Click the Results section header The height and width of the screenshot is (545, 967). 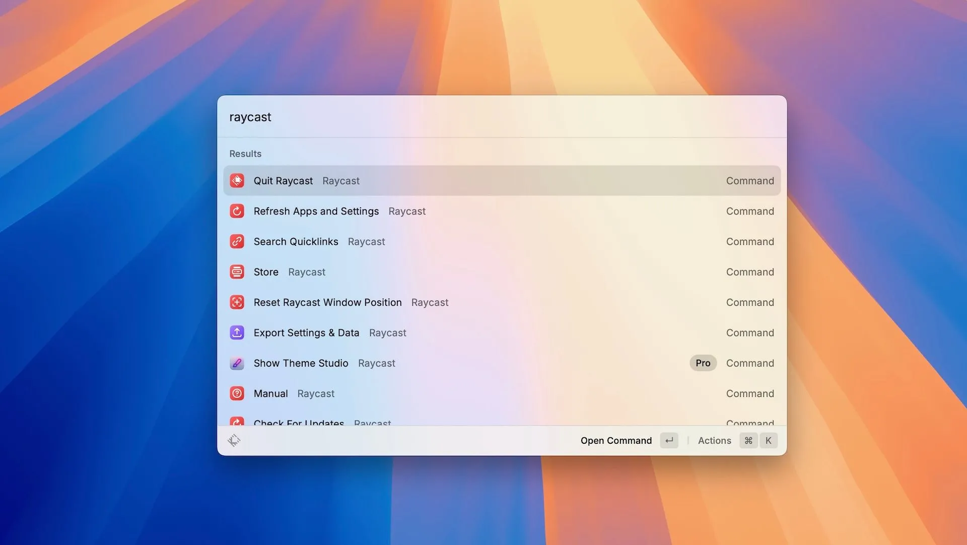245,154
